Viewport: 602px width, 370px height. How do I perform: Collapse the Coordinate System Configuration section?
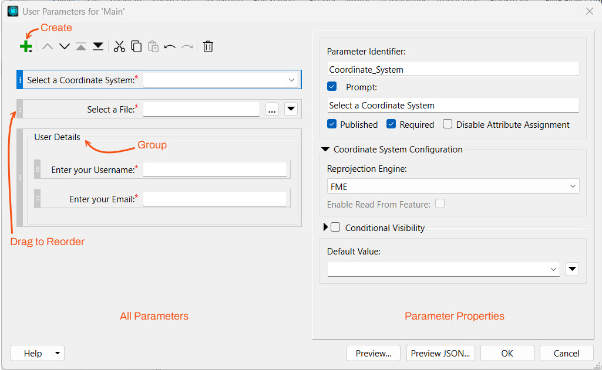(x=325, y=150)
